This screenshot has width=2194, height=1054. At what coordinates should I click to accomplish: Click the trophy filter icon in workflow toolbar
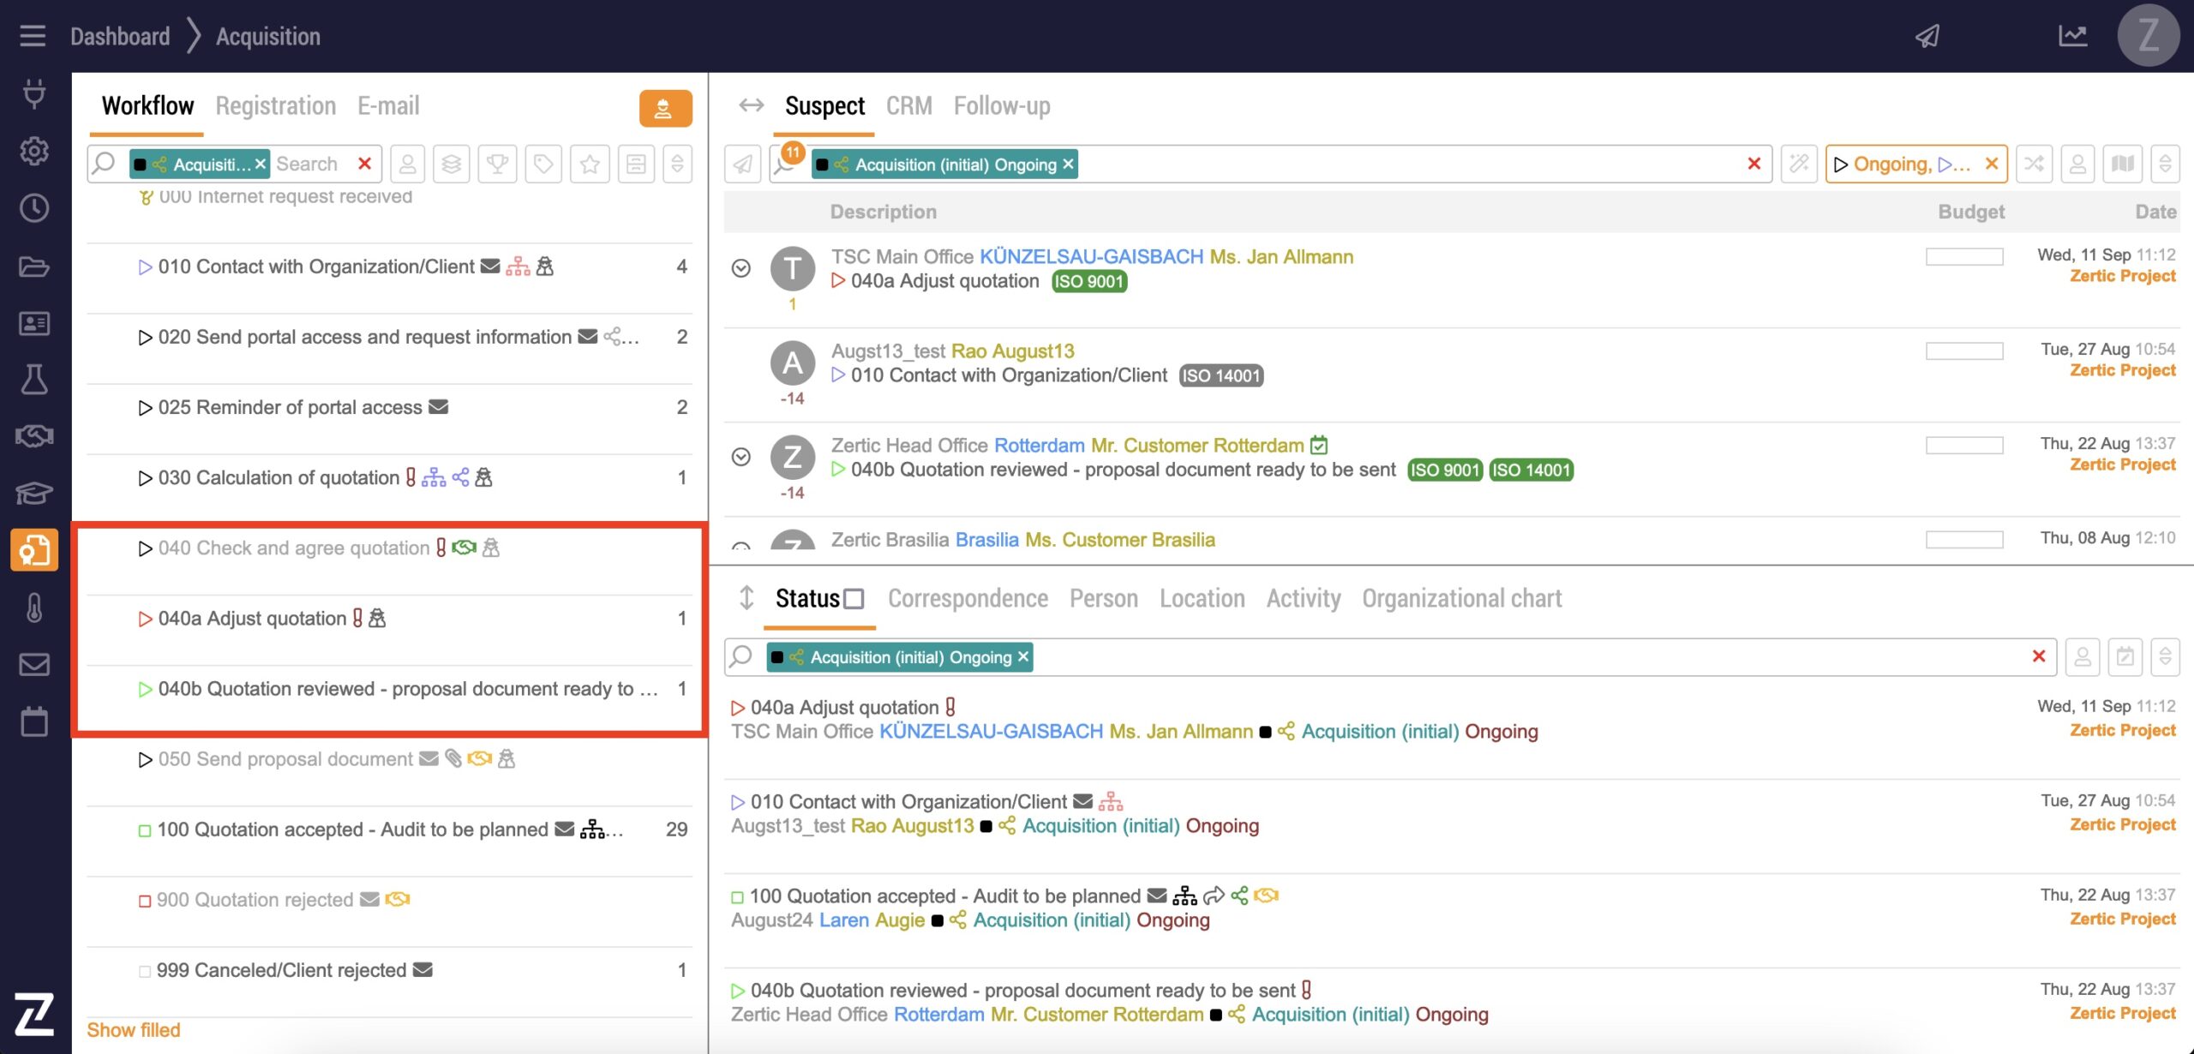[x=497, y=164]
